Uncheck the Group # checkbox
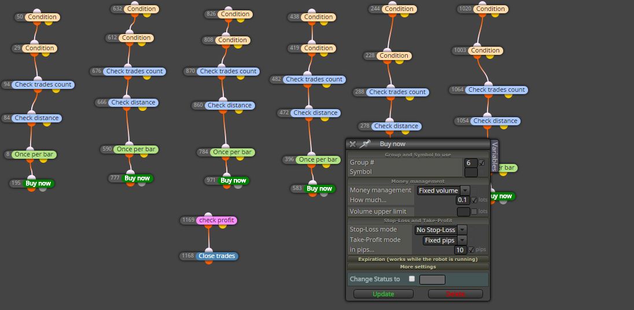This screenshot has height=310, width=634. pyautogui.click(x=481, y=163)
